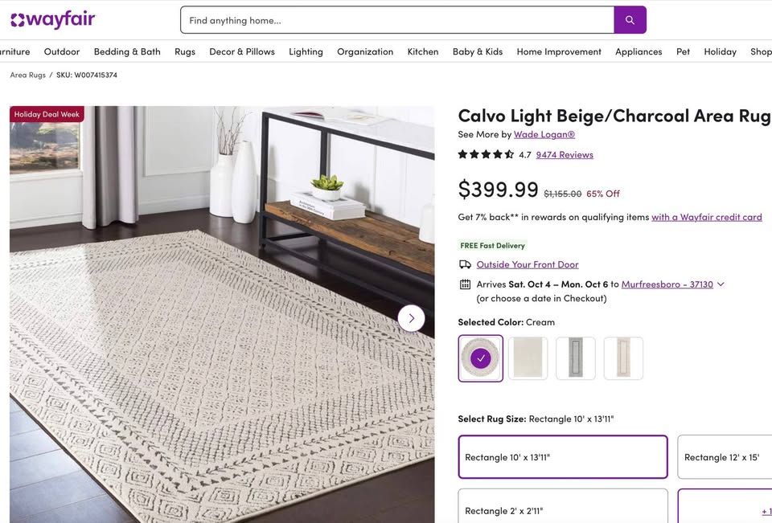Open the Lighting category menu
Image resolution: width=772 pixels, height=523 pixels.
point(306,51)
